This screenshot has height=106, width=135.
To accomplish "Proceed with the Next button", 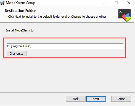I will [x=96, y=99].
